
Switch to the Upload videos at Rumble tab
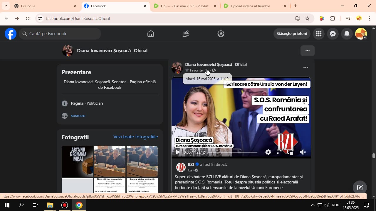[255, 6]
